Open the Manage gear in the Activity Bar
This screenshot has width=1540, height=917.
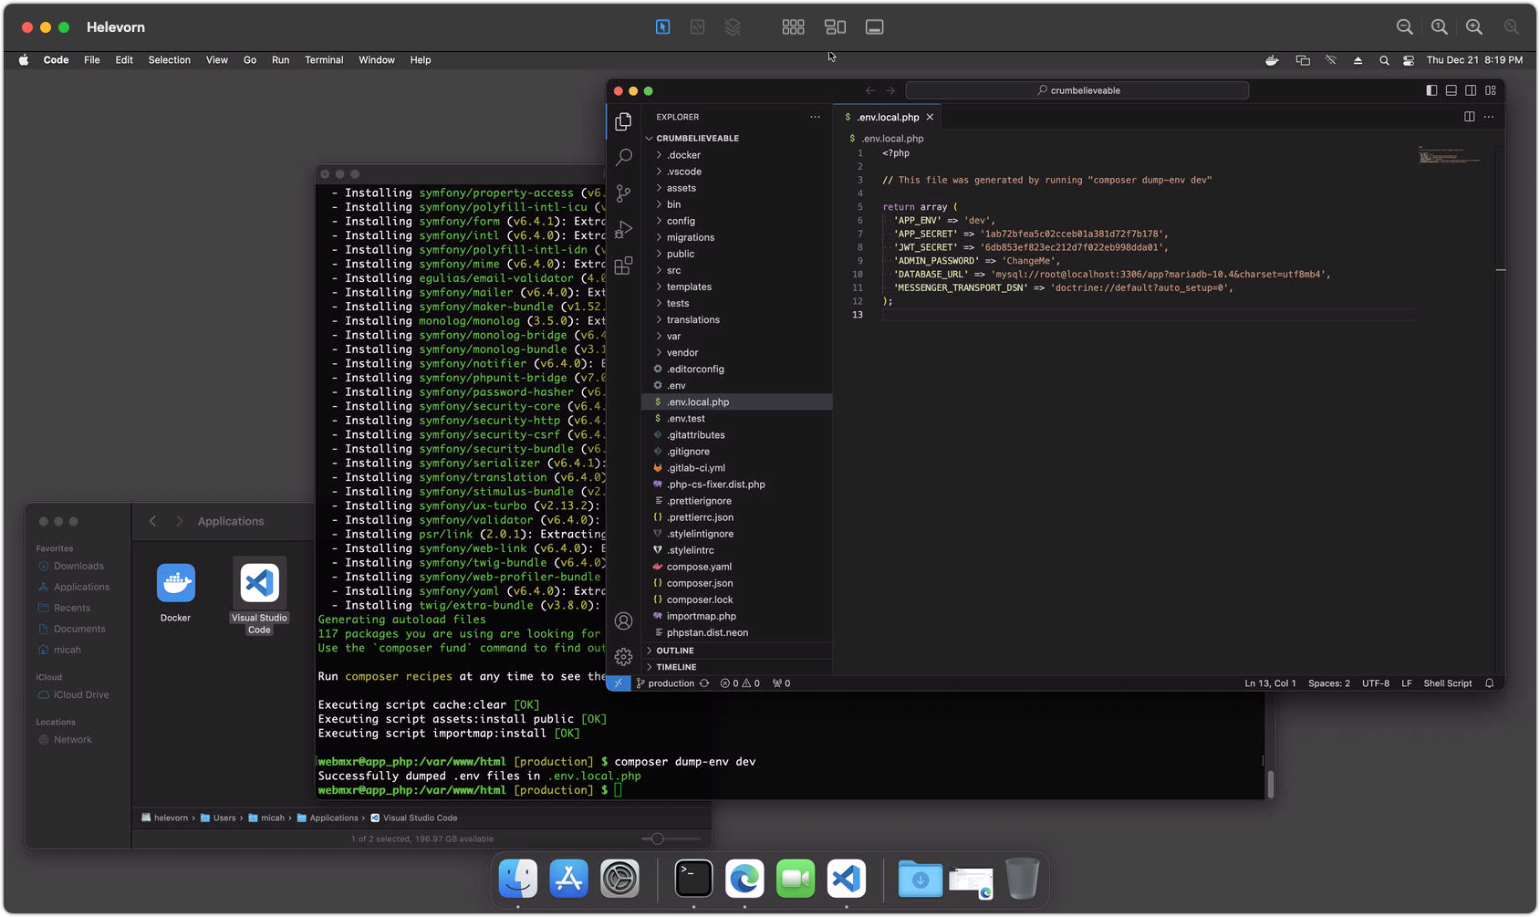[624, 656]
